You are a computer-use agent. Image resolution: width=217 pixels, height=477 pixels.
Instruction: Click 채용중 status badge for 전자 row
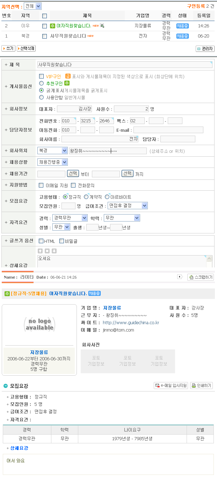(182, 36)
